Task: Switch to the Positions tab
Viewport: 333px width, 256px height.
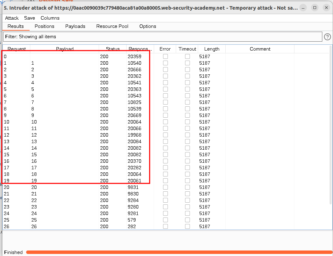Action: click(x=44, y=26)
